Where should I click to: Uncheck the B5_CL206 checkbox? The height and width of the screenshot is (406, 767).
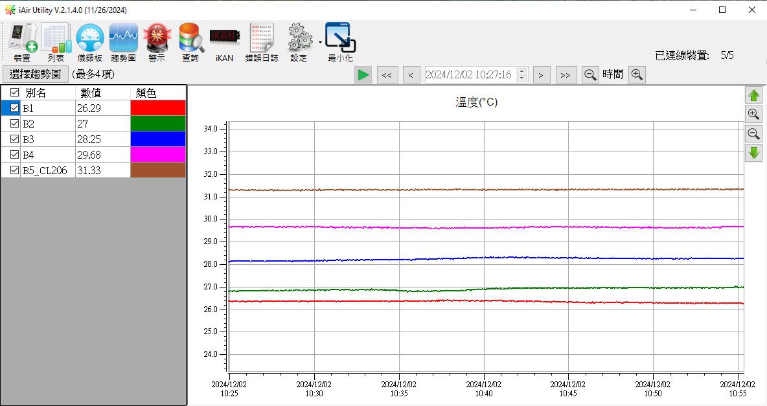pos(14,170)
